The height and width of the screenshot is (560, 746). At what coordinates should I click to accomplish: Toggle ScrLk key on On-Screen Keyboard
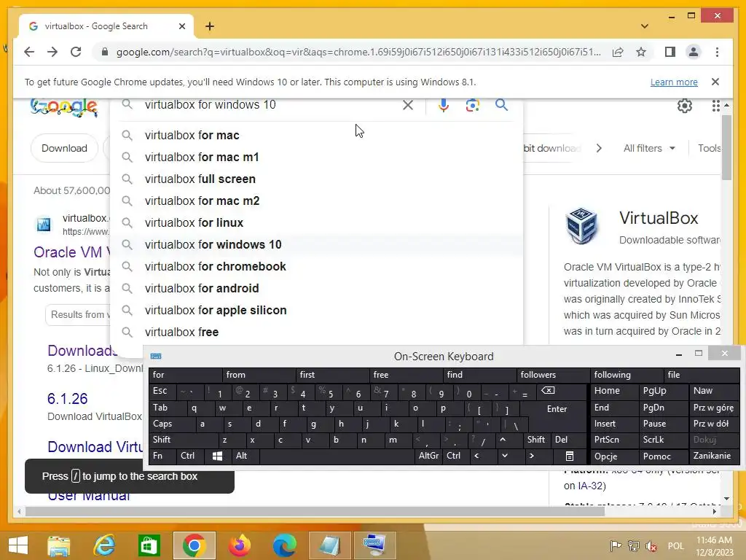pyautogui.click(x=662, y=440)
